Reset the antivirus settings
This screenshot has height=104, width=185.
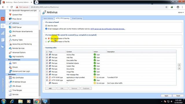tap(178, 96)
